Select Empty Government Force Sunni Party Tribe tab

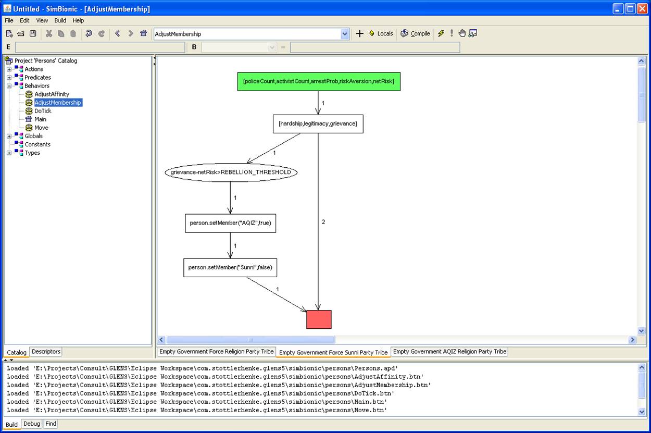[333, 352]
